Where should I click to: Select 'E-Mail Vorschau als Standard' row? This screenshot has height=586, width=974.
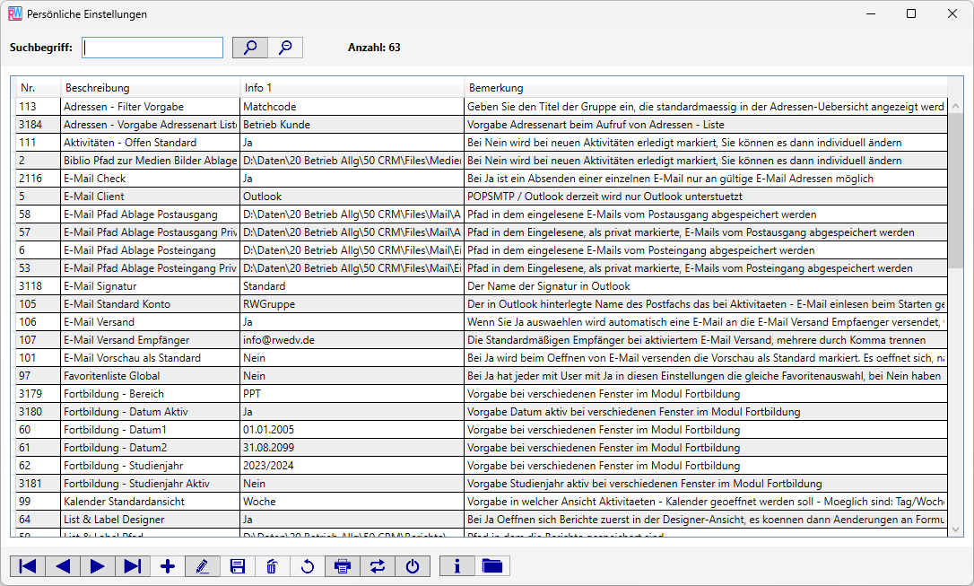point(482,358)
